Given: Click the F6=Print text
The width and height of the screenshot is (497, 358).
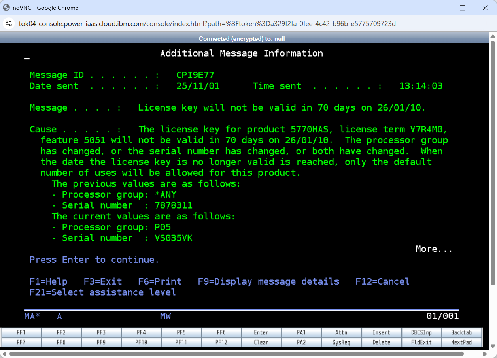Looking at the screenshot, I should 160,281.
